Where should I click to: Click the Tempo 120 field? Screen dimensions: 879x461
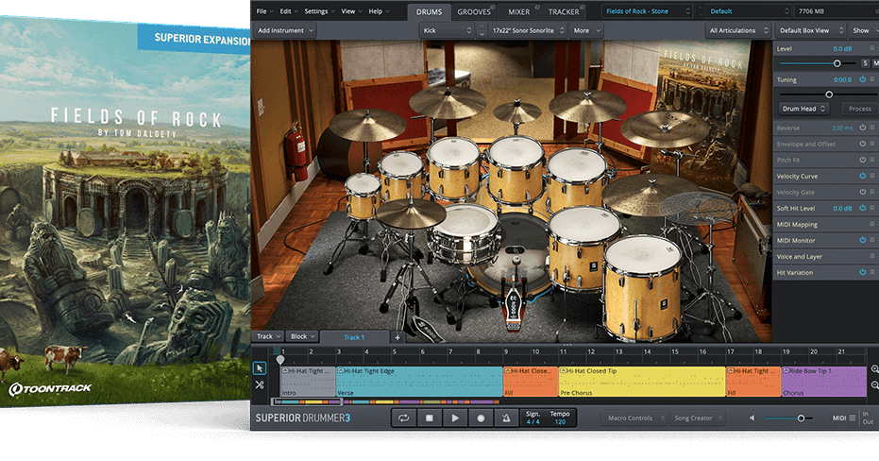click(x=560, y=418)
